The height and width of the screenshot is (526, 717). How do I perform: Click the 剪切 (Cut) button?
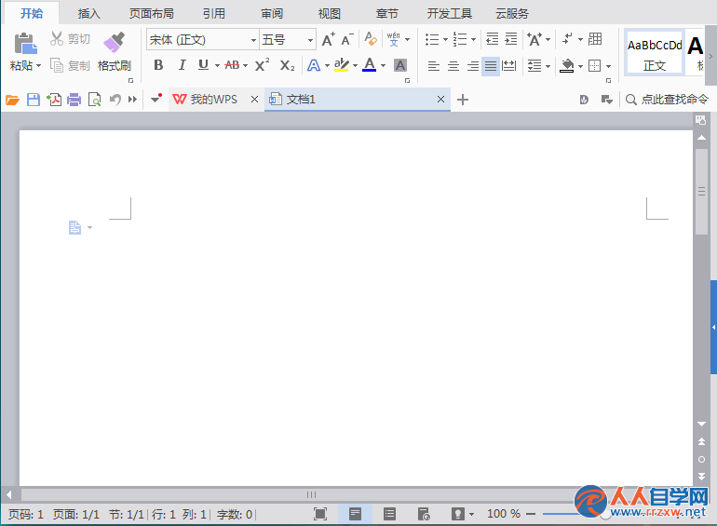click(71, 39)
